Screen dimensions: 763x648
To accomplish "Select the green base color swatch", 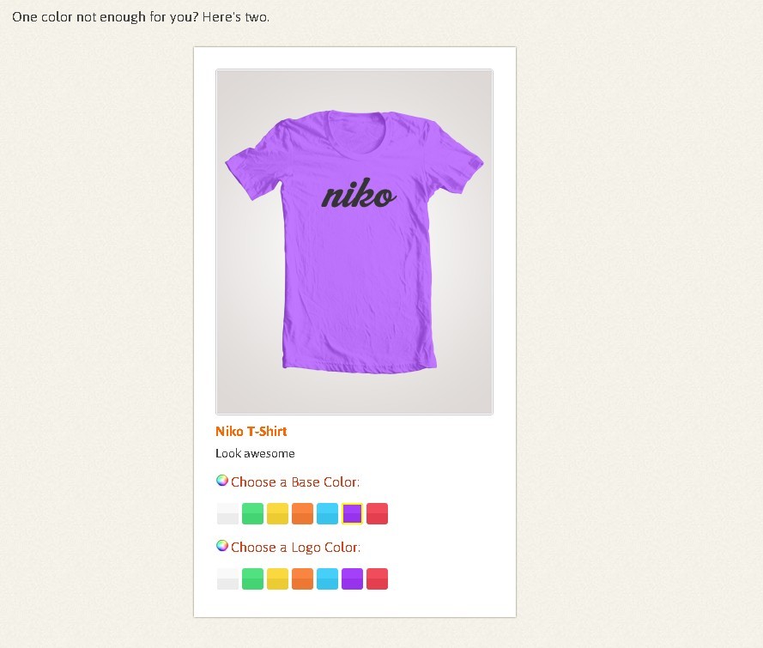I will pos(252,514).
